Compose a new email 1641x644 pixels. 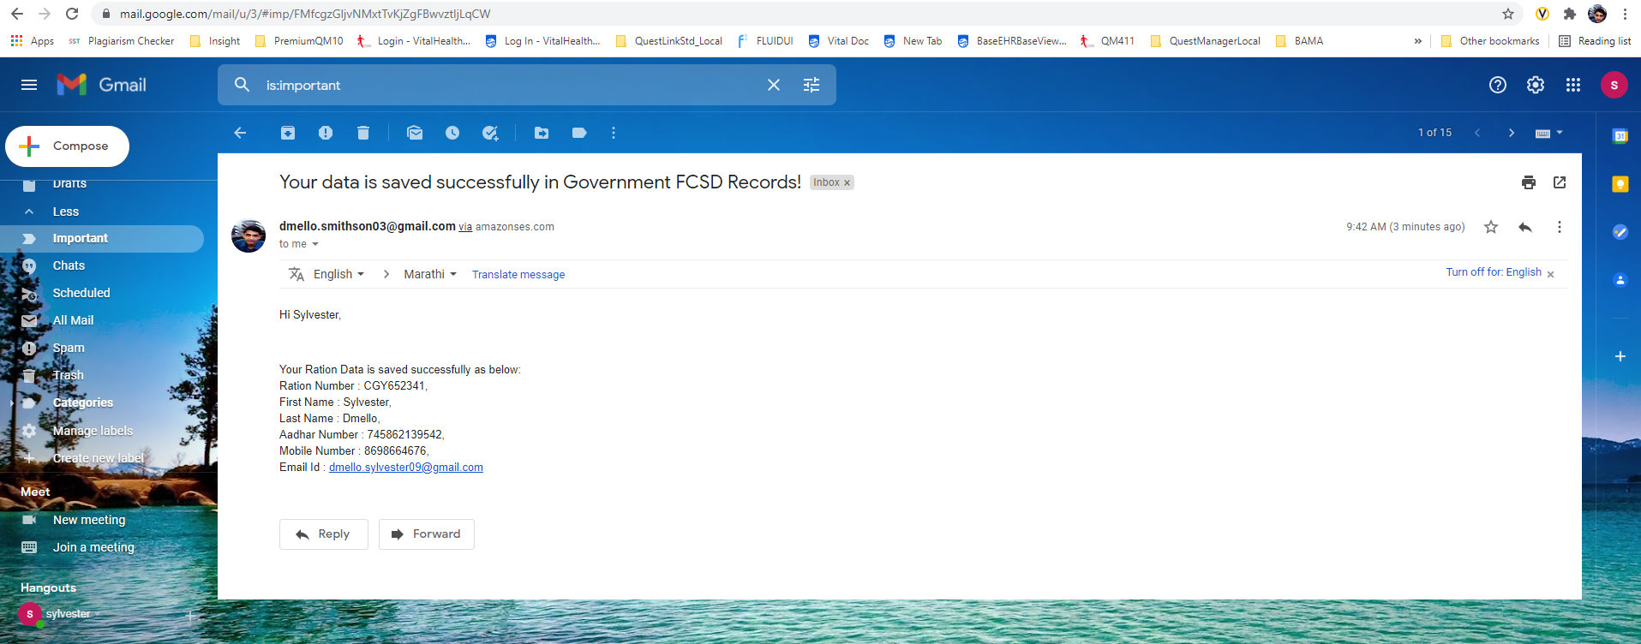click(x=68, y=146)
